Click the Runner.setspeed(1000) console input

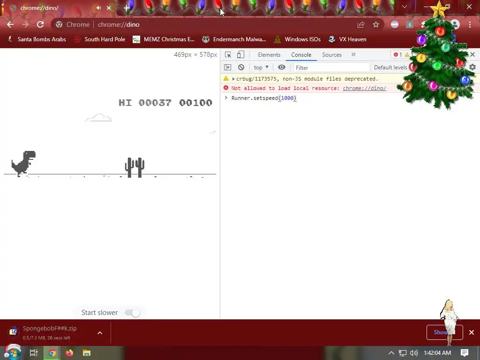coord(264,98)
